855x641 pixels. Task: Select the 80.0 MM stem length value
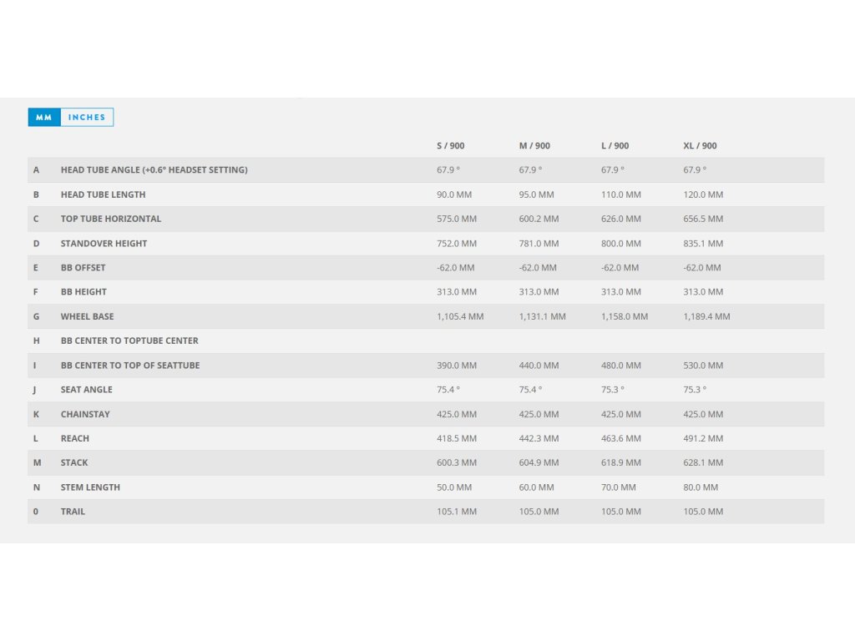701,487
